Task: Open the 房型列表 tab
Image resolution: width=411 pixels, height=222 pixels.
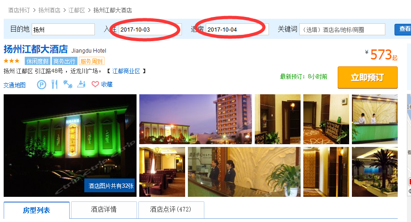Action: [x=37, y=210]
